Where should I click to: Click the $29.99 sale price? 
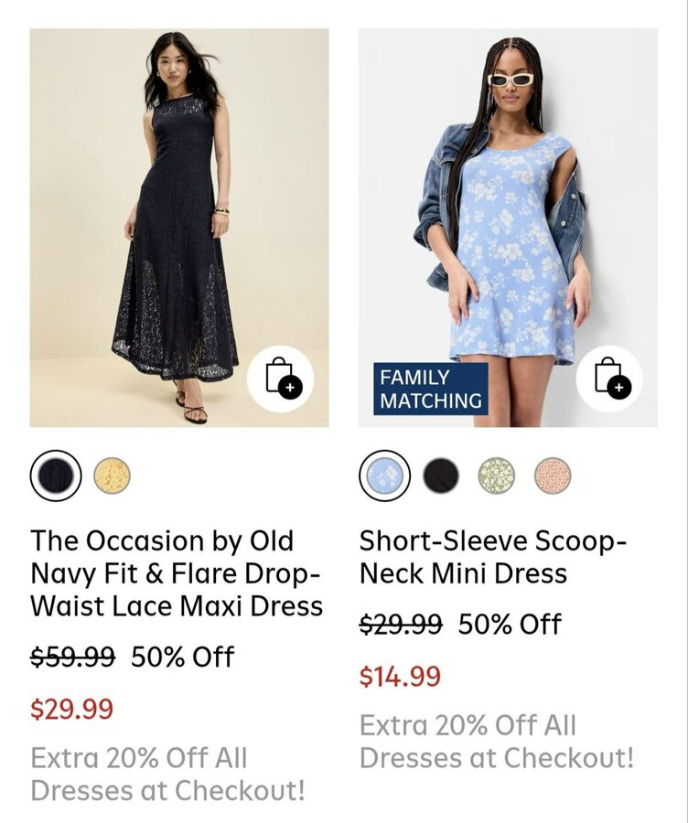pyautogui.click(x=71, y=709)
